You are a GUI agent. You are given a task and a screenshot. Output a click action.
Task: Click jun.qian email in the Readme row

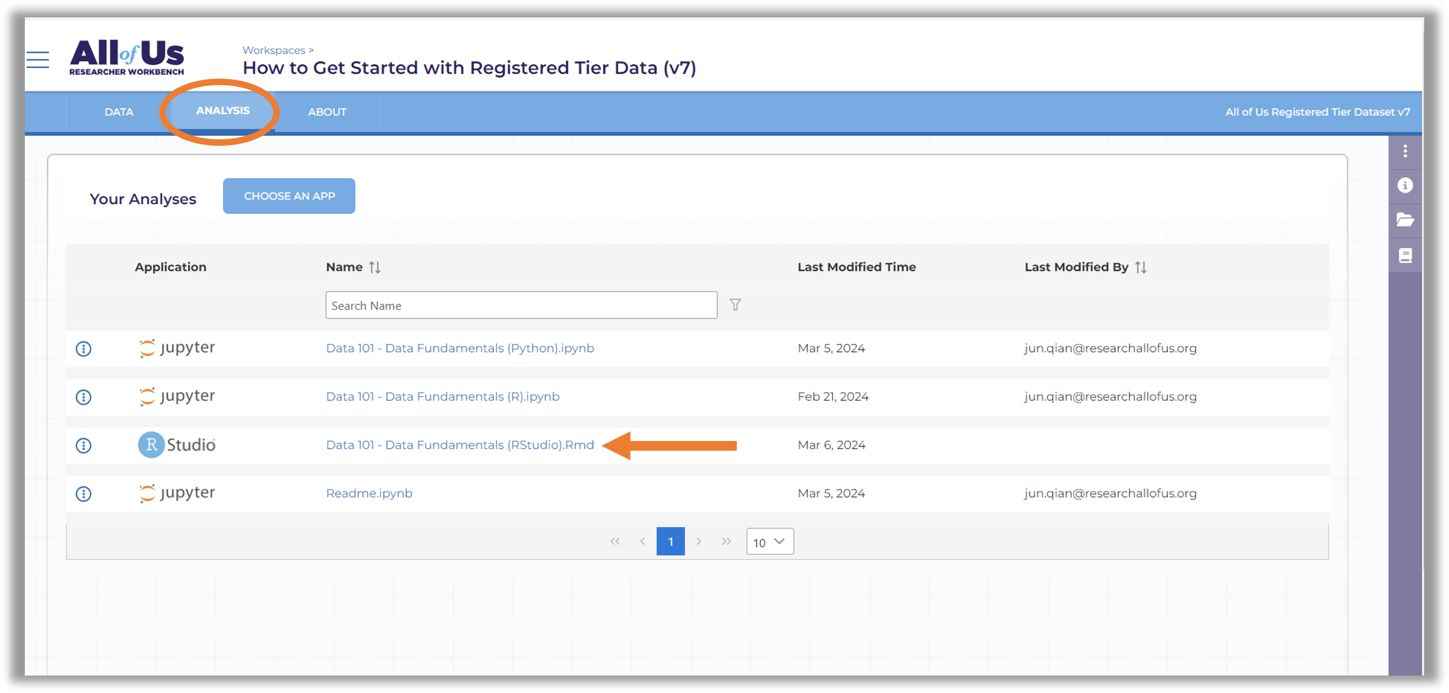(x=1110, y=493)
